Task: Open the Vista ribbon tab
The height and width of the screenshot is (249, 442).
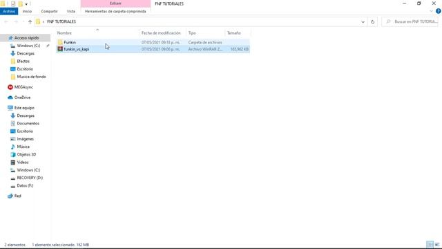Action: [x=70, y=11]
